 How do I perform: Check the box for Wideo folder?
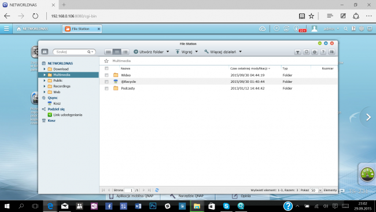[106, 75]
